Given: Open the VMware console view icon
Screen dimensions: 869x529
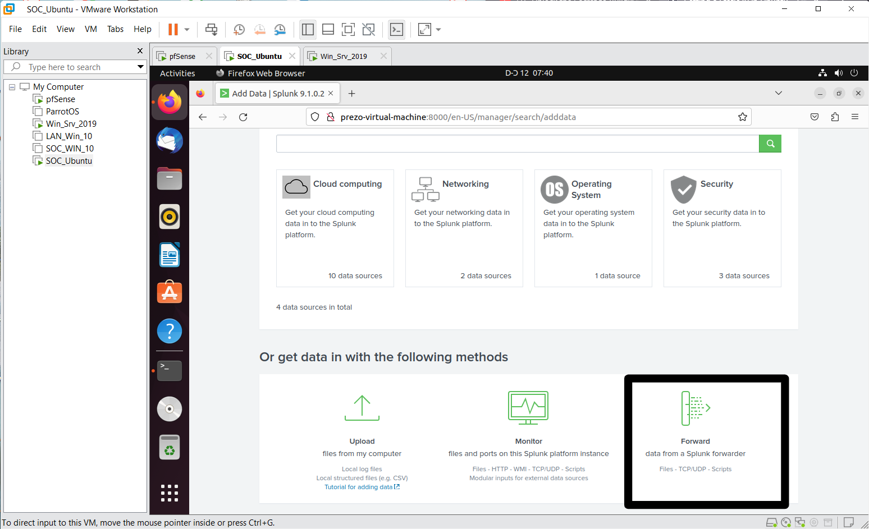Looking at the screenshot, I should tap(396, 29).
